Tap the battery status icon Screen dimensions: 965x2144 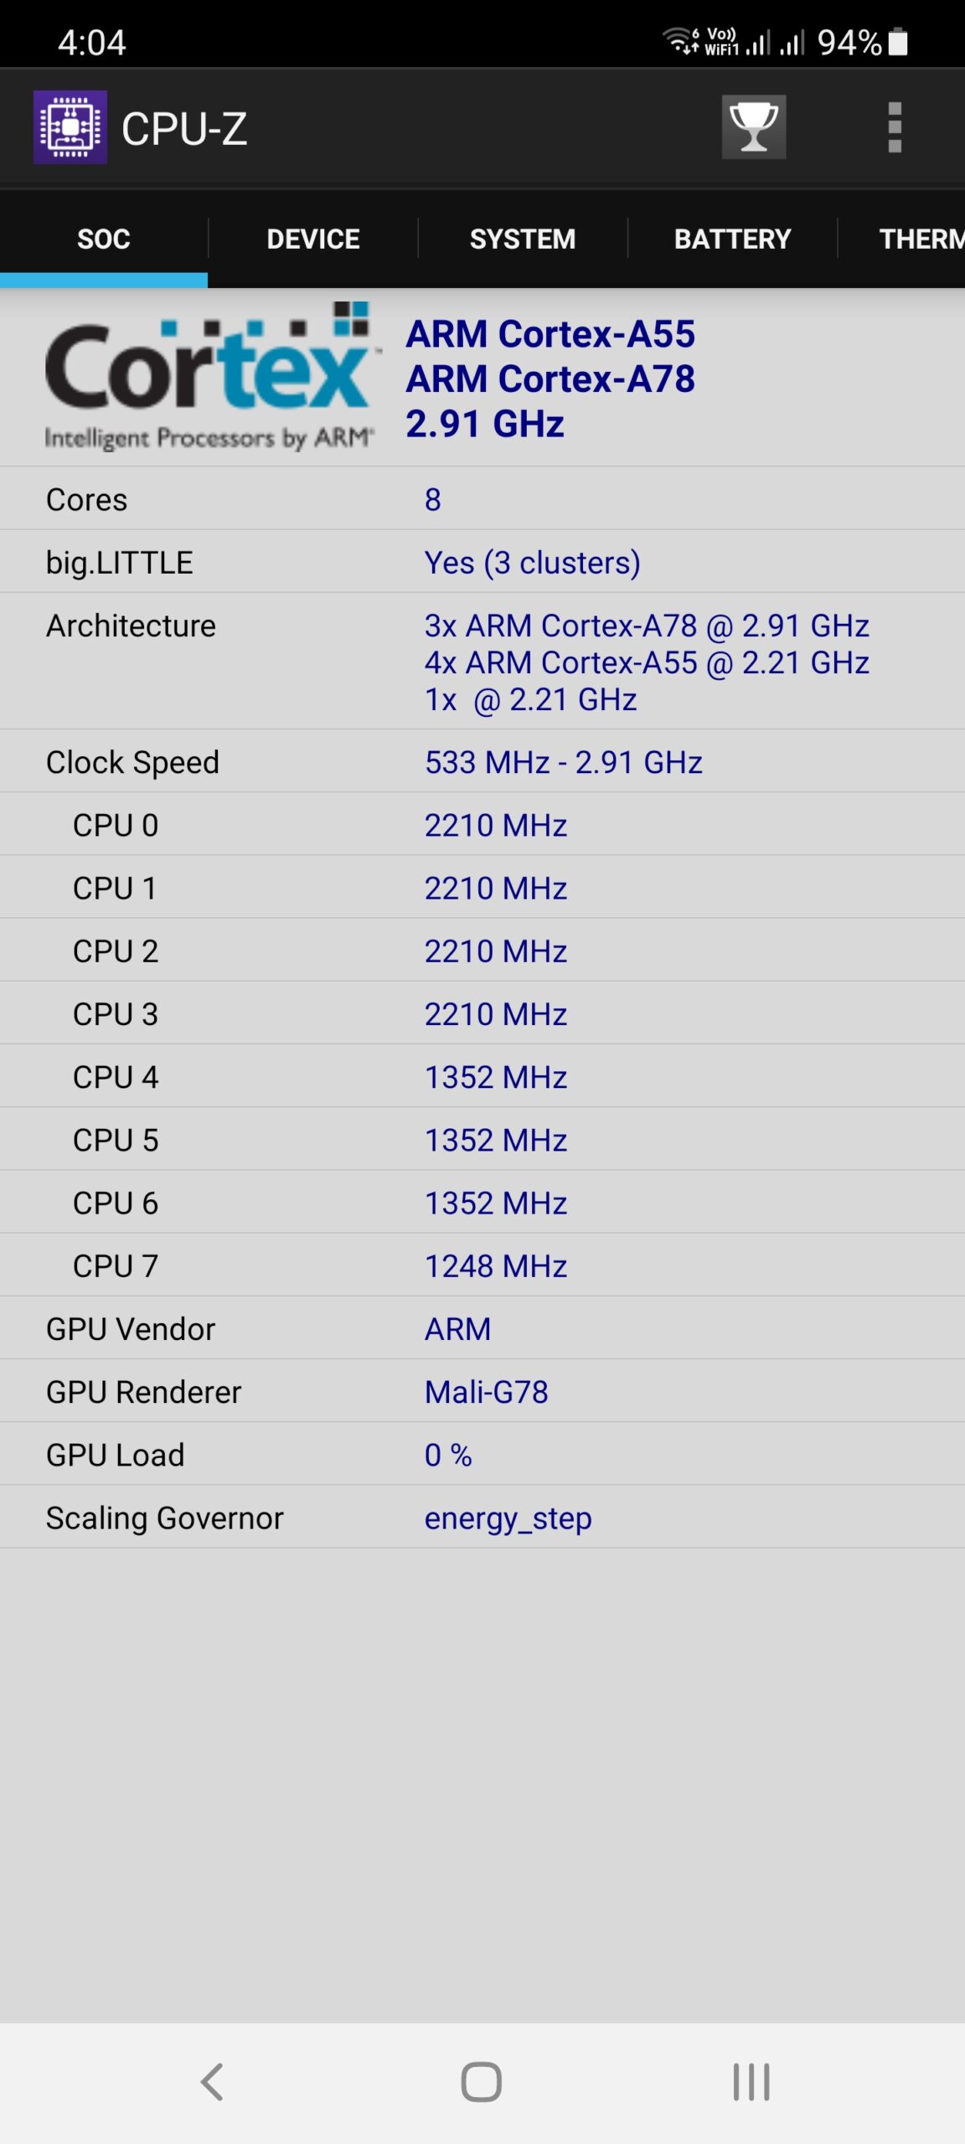pyautogui.click(x=898, y=42)
